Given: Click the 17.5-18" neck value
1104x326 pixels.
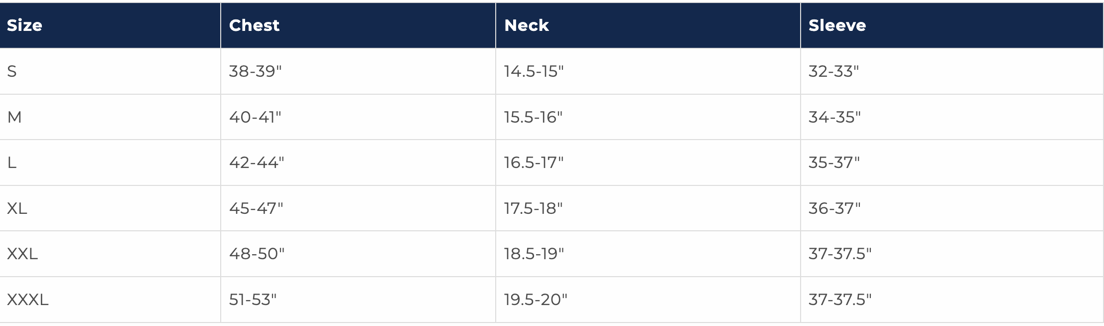Looking at the screenshot, I should click(534, 208).
